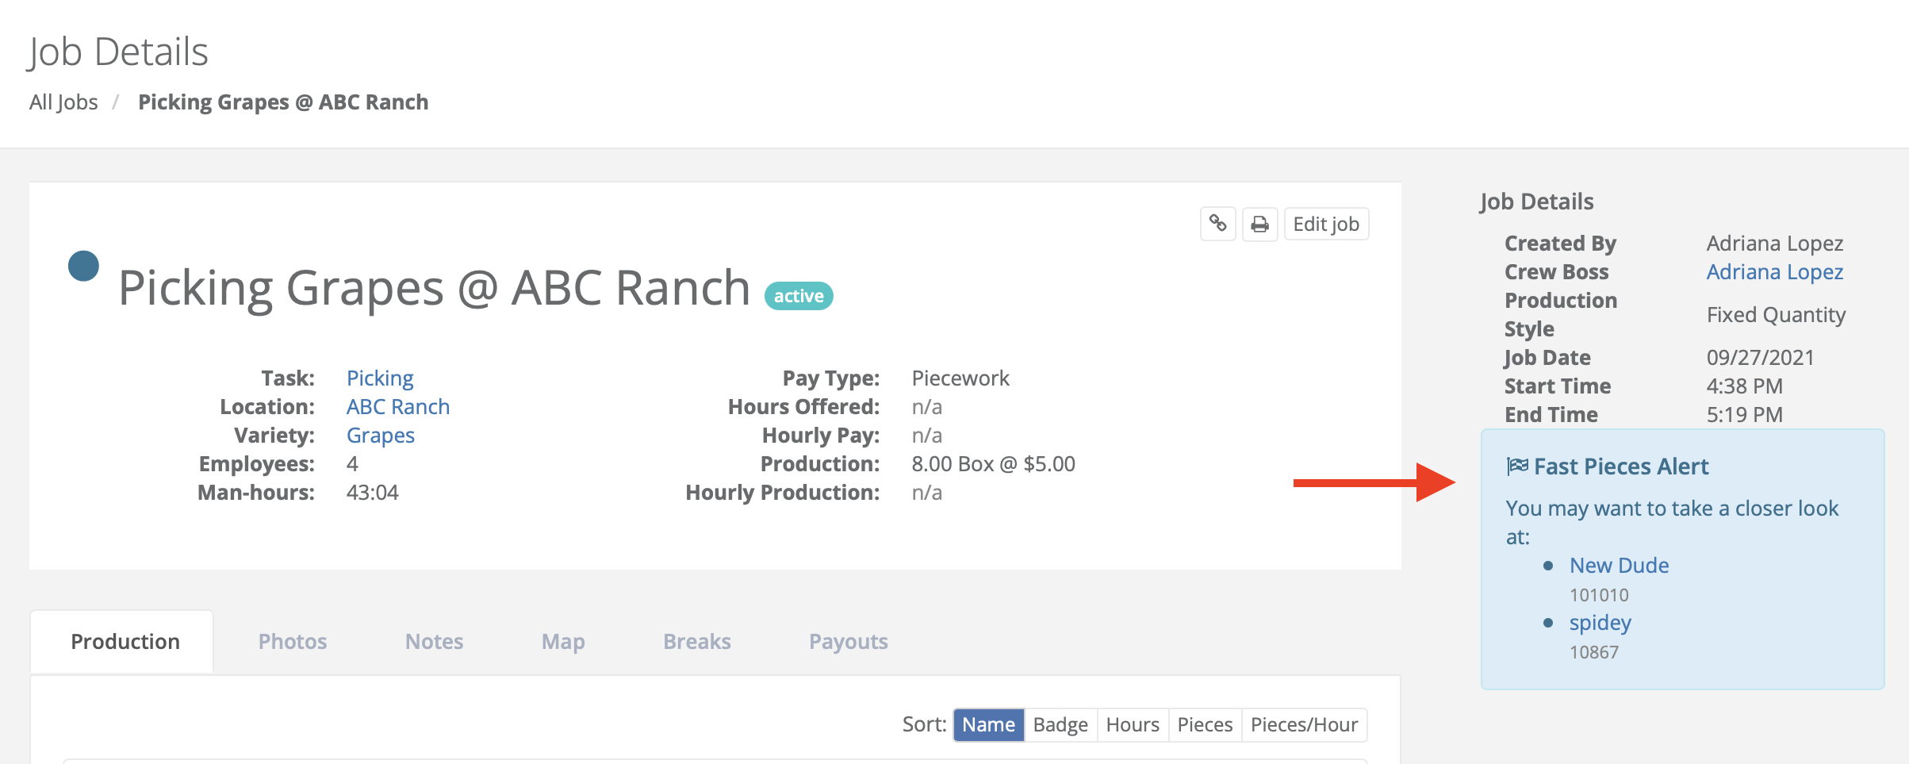Switch to the Photos tab
Screen dimensions: 1909x764
[293, 641]
